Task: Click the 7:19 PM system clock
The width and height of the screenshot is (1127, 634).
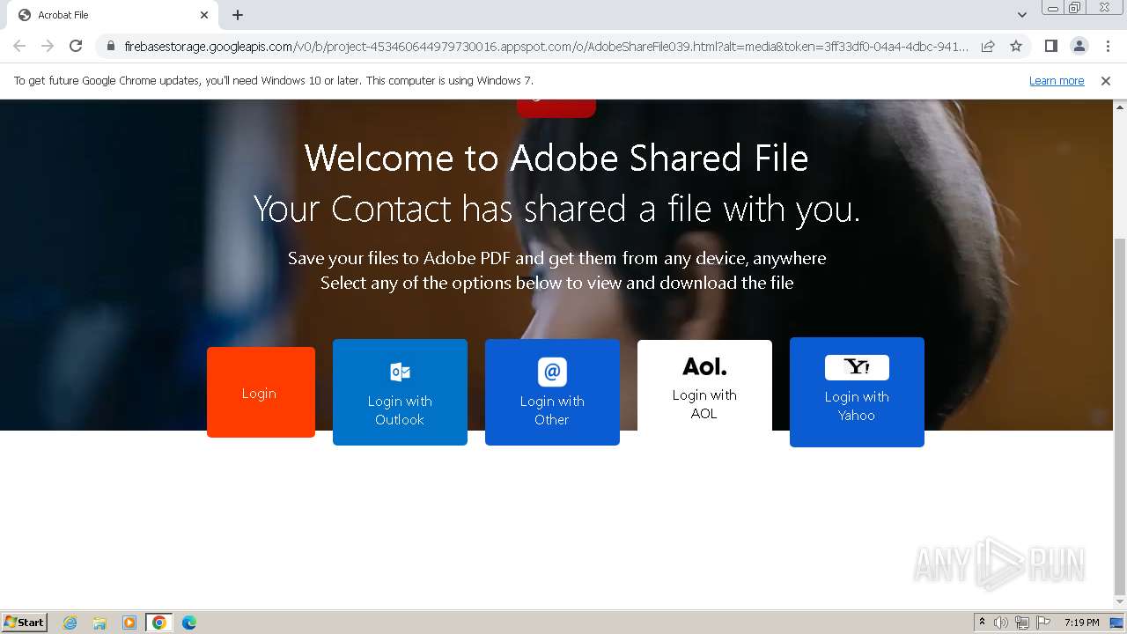Action: 1081,623
